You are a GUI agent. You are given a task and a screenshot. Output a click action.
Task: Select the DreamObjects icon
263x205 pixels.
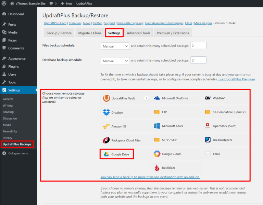tap(208, 140)
